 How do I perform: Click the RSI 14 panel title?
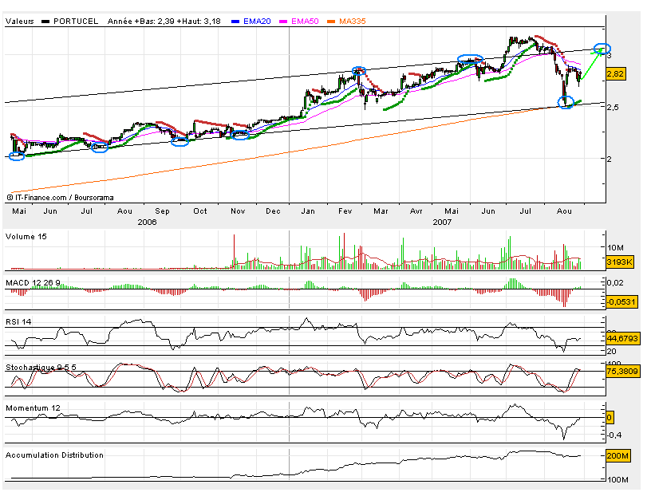[18, 321]
